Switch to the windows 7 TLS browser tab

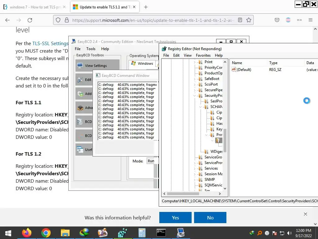pos(34,7)
